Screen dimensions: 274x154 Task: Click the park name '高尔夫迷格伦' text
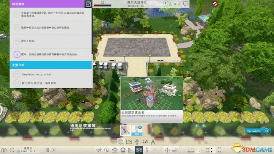(x=137, y=2)
